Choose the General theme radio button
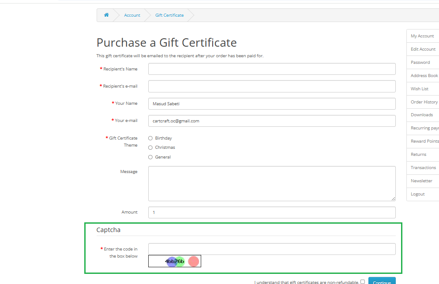The width and height of the screenshot is (439, 284). pos(150,157)
